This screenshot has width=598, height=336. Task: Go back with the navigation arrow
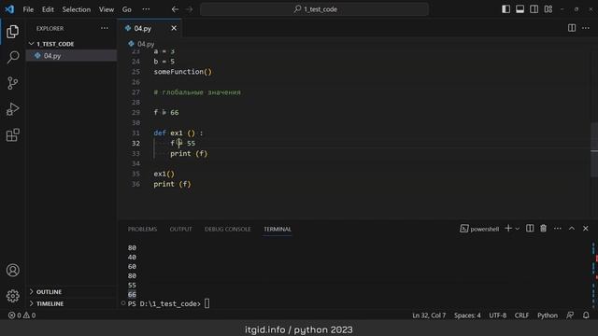175,9
